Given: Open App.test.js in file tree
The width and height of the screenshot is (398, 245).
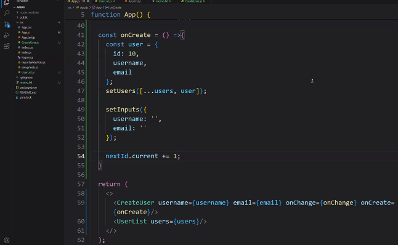Looking at the screenshot, I should [26, 38].
